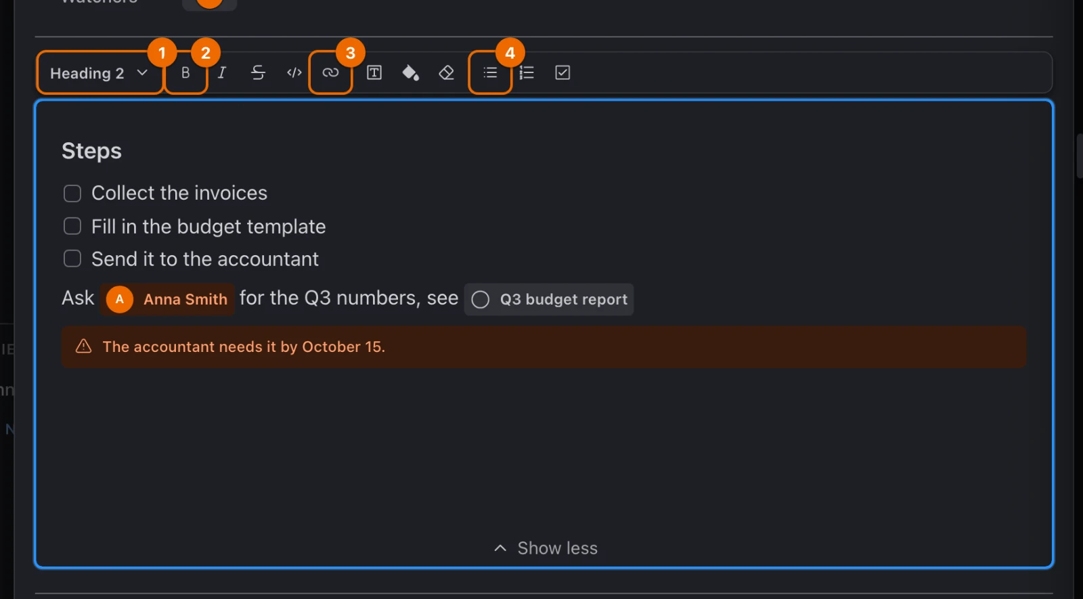This screenshot has width=1083, height=599.
Task: Click the warning triangle icon in the callout
Action: point(83,347)
